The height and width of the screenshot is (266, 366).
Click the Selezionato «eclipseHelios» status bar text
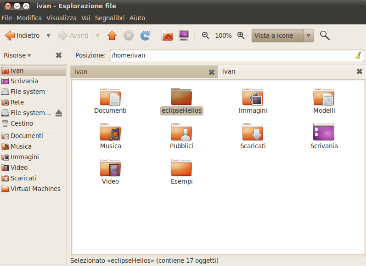pos(144,260)
